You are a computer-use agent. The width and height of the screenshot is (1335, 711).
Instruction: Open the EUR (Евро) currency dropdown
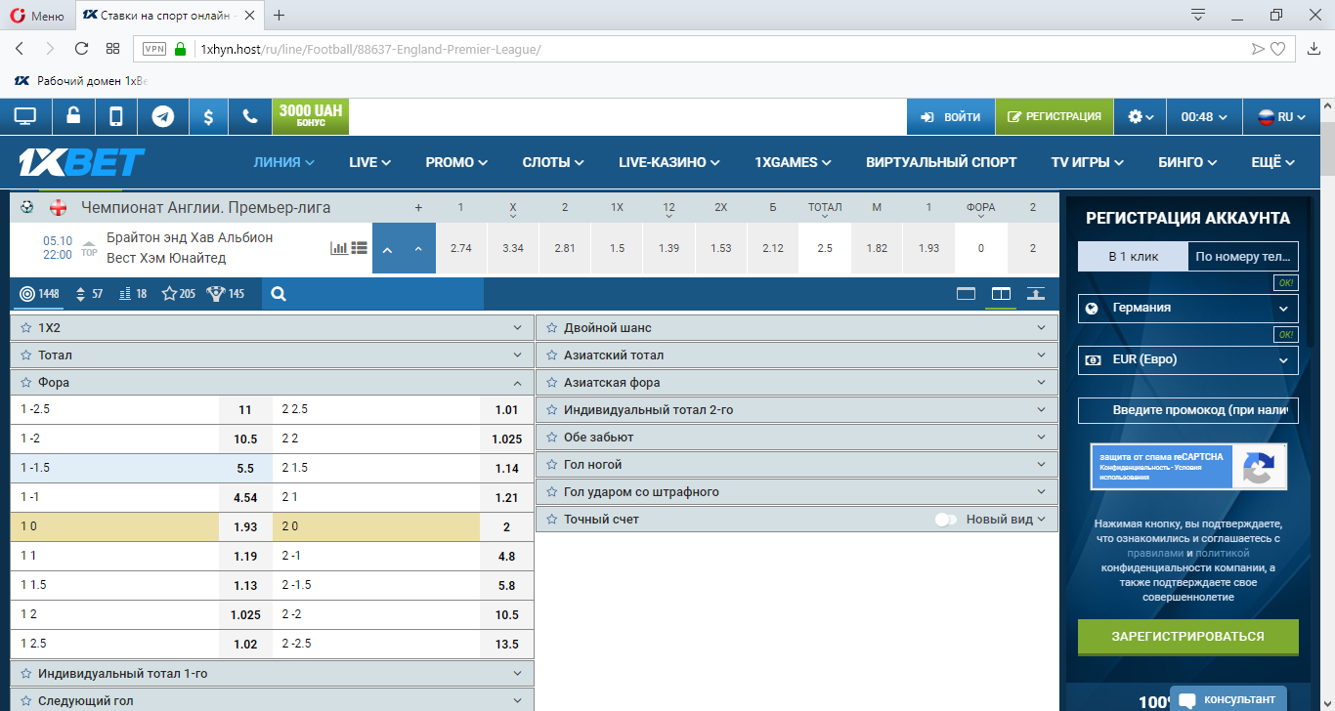(1188, 359)
